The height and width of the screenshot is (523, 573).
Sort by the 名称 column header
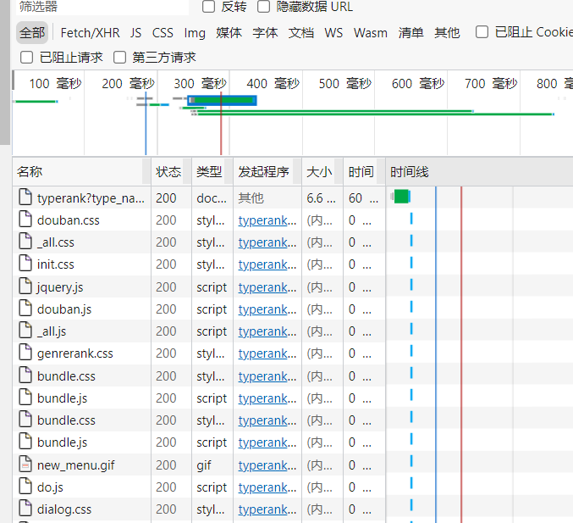click(81, 172)
